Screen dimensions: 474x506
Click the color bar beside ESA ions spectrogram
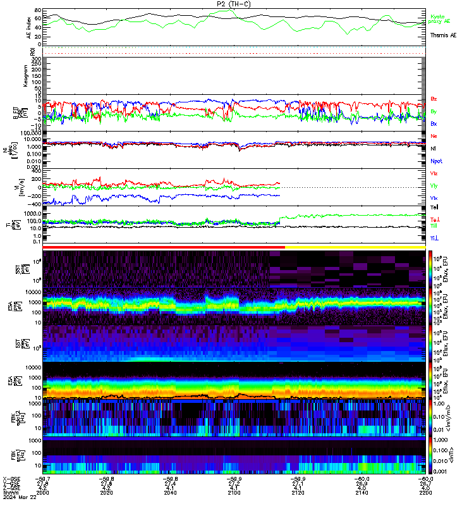click(x=430, y=306)
